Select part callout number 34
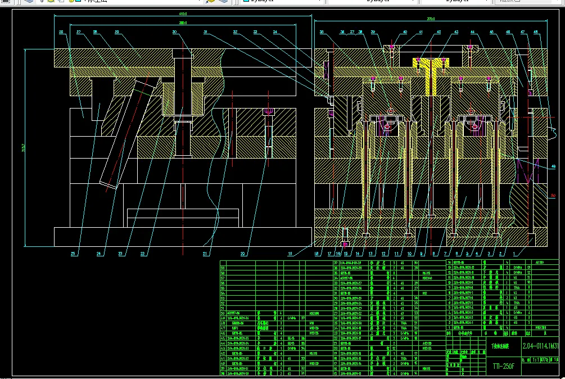The width and height of the screenshot is (565, 379). click(275, 32)
